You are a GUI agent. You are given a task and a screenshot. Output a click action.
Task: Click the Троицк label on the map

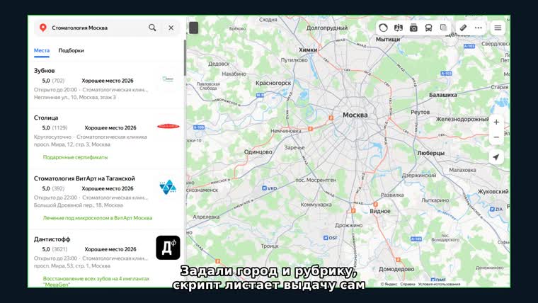[270, 246]
